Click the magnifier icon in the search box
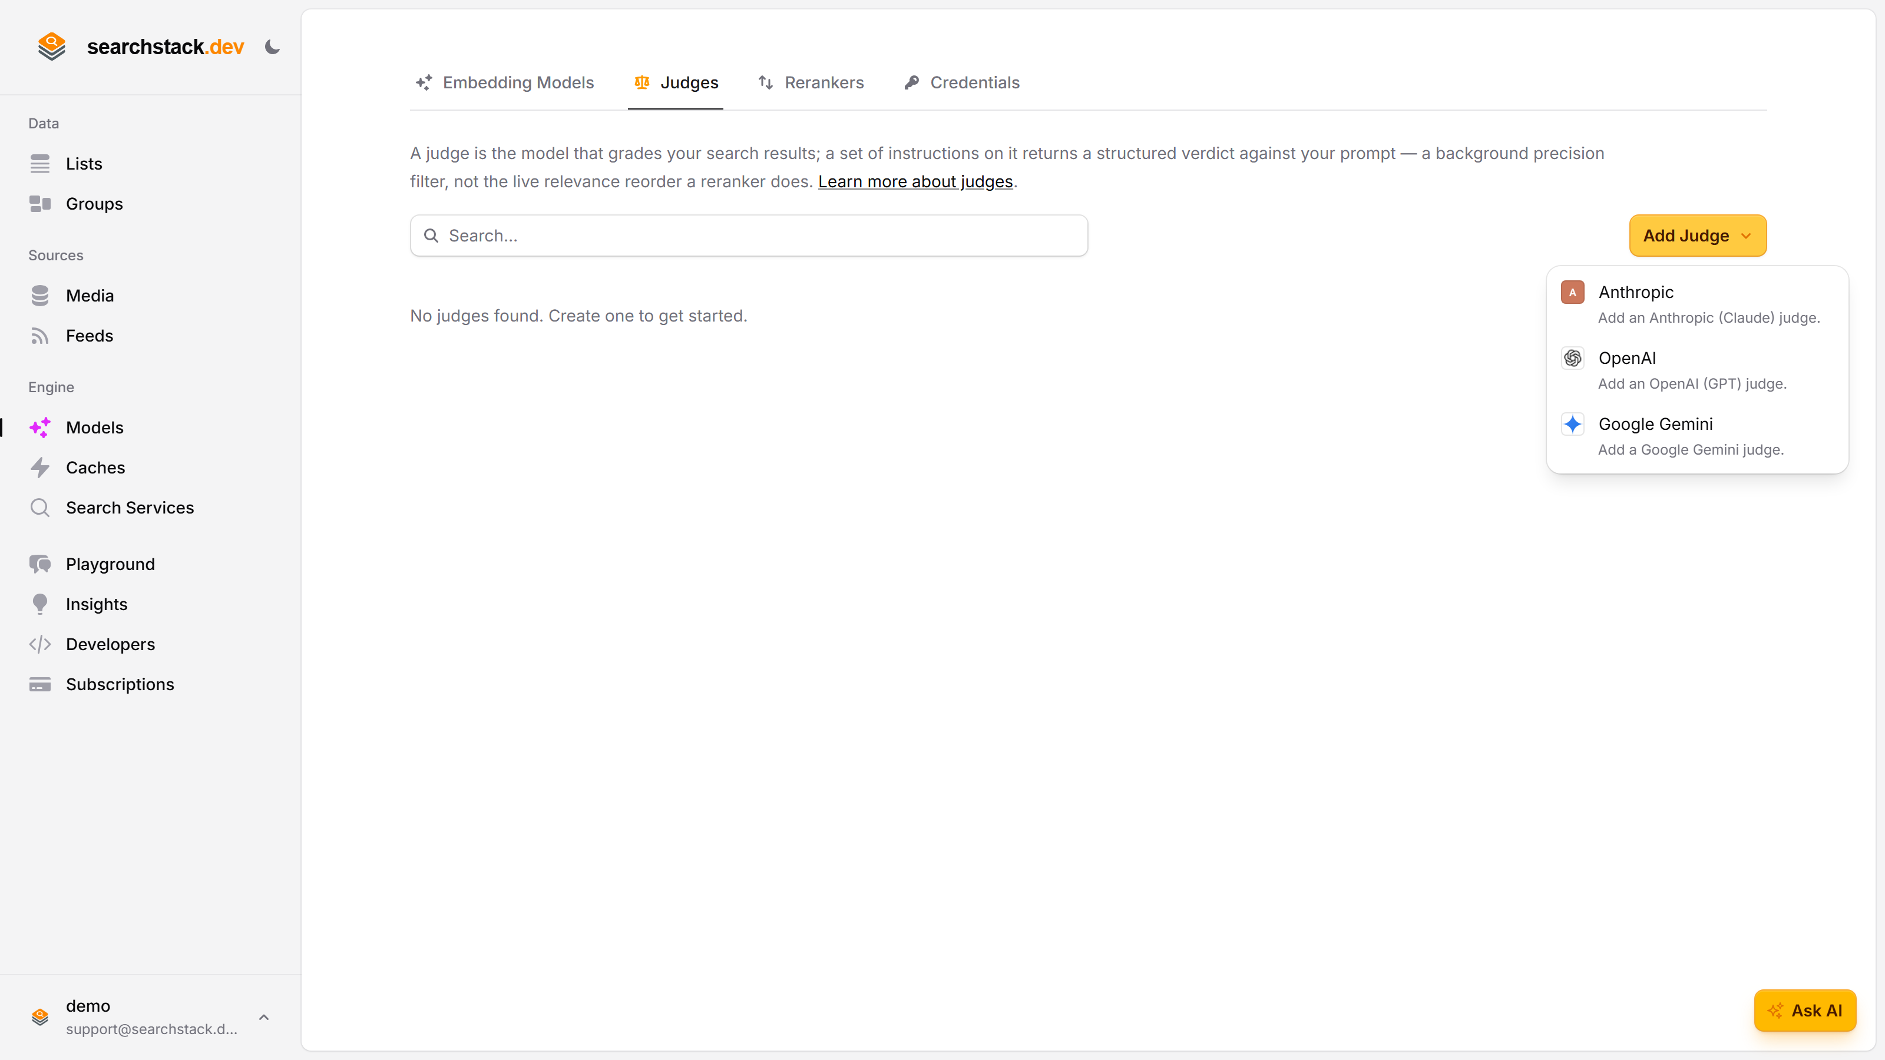1885x1060 pixels. [432, 236]
